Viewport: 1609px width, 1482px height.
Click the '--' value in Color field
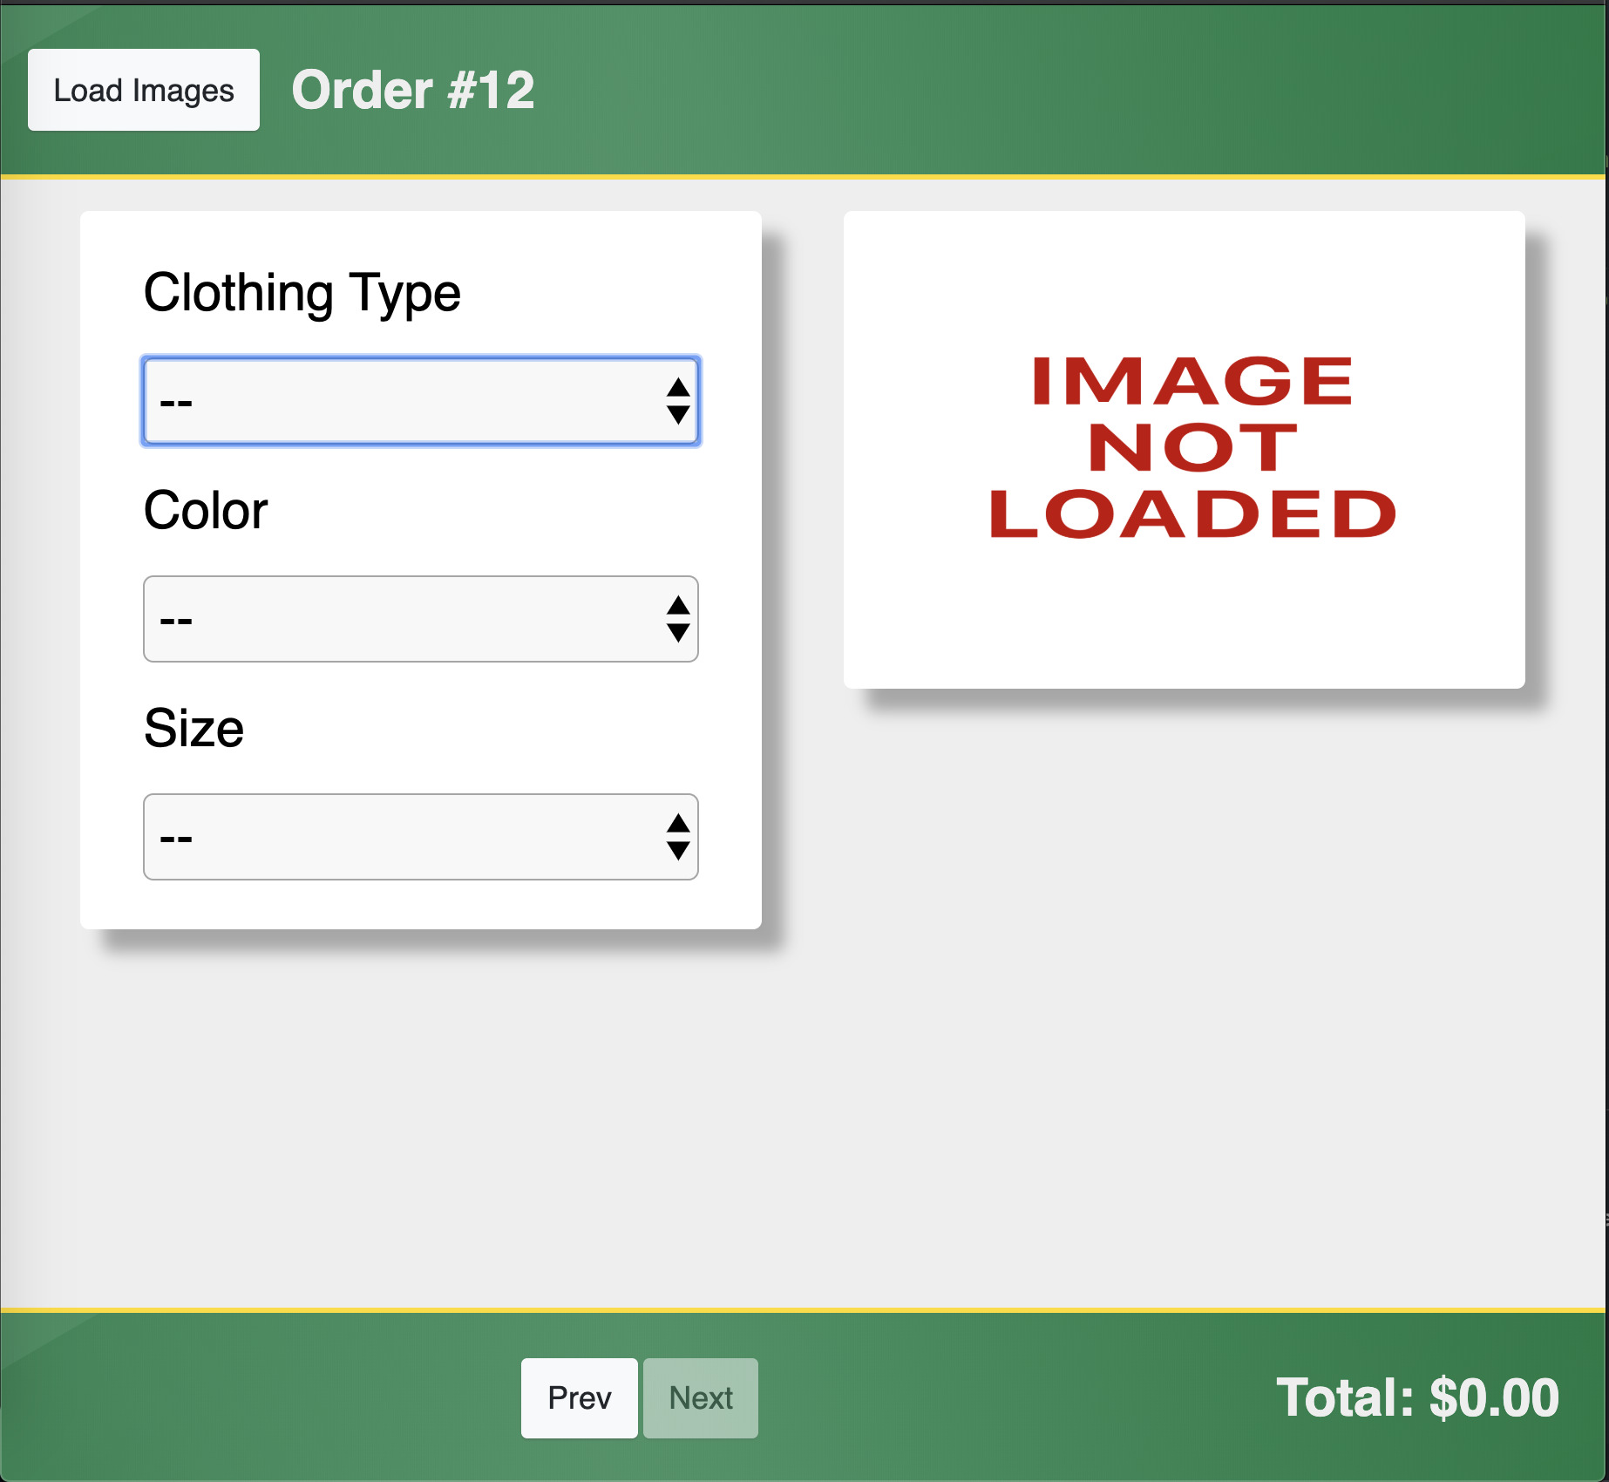coord(176,621)
